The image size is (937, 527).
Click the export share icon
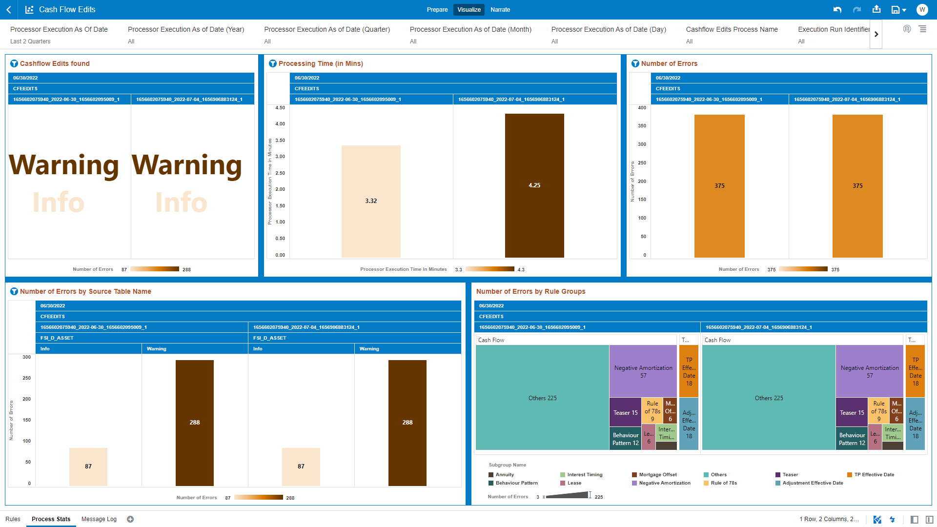876,9
